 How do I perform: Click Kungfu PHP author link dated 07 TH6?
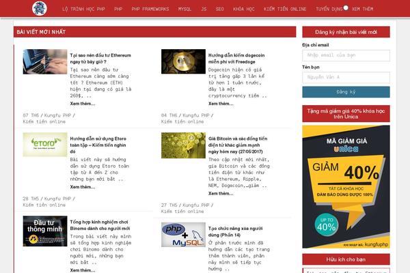[57, 115]
